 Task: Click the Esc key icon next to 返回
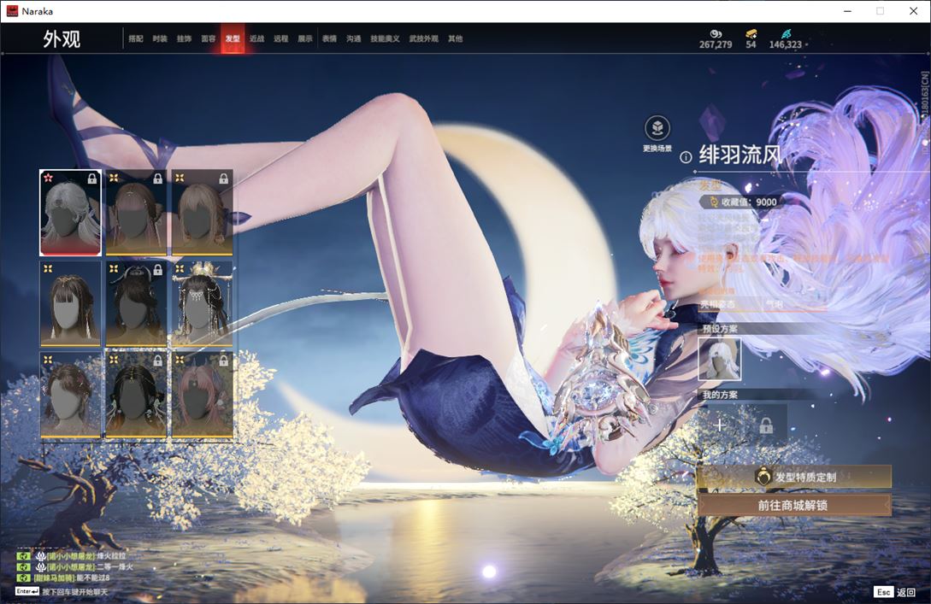(883, 592)
